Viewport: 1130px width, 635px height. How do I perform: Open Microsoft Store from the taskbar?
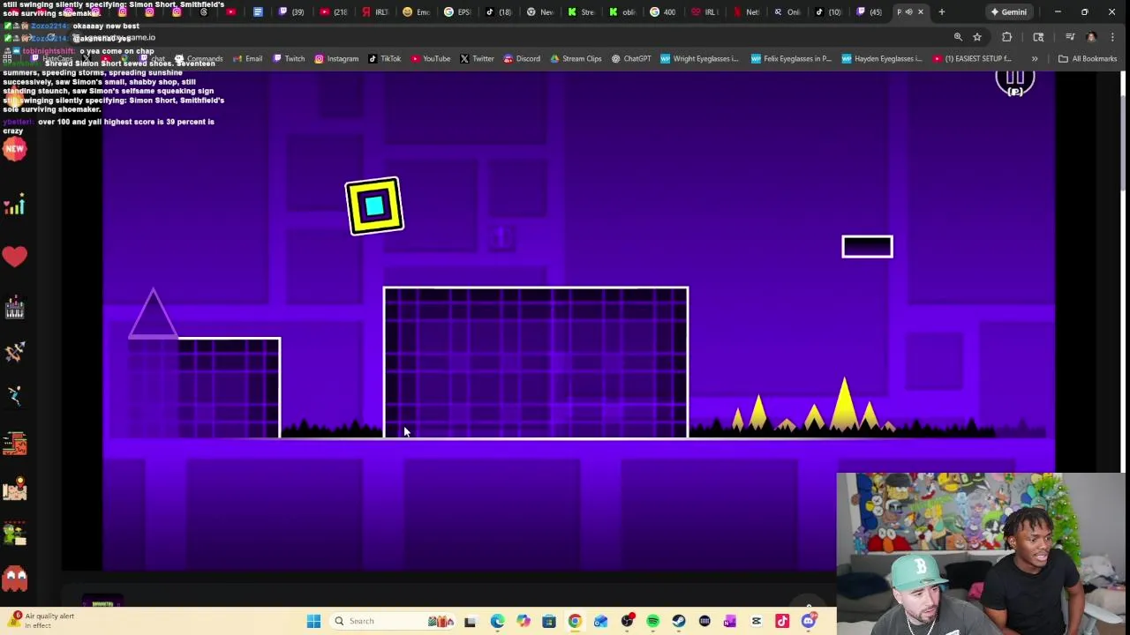coord(548,621)
